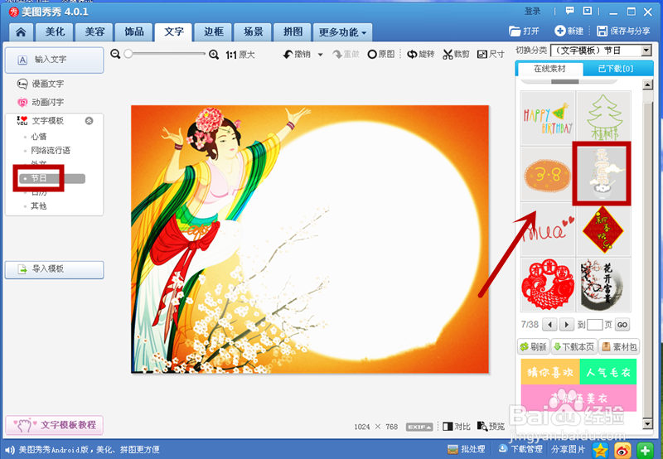Viewport: 663px width, 459px height.
Task: Click the feedback speech bubble icon
Action: click(x=570, y=12)
